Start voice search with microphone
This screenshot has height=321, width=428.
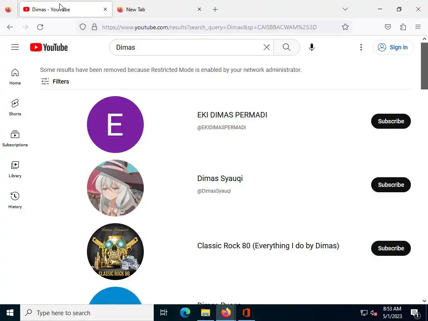[312, 47]
